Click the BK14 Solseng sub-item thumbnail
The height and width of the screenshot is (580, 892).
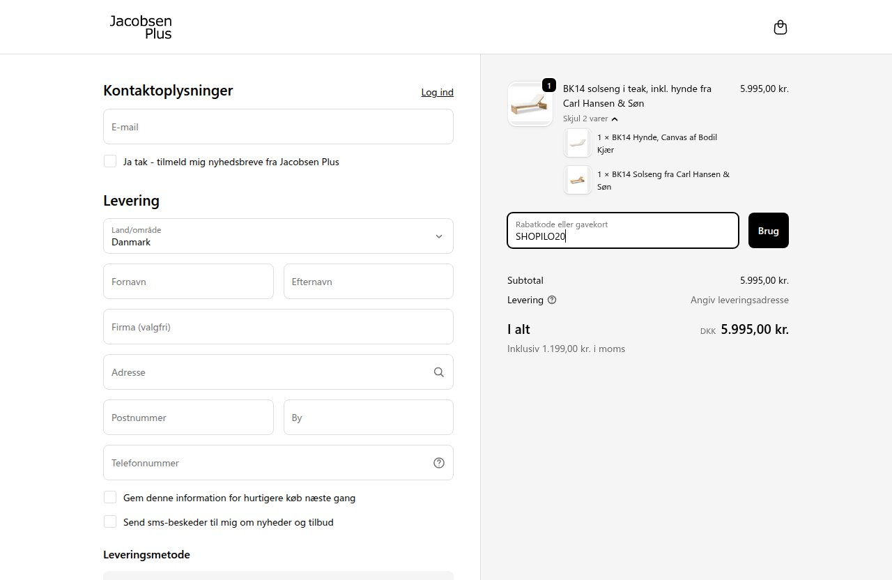click(x=577, y=180)
